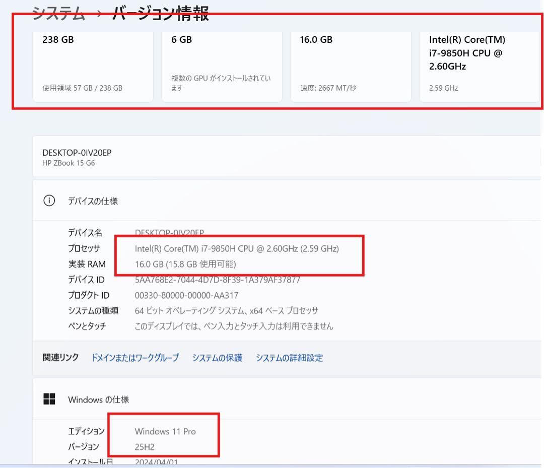This screenshot has height=468, width=544.
Task: Click the 実装 RAM label
Action: [87, 264]
